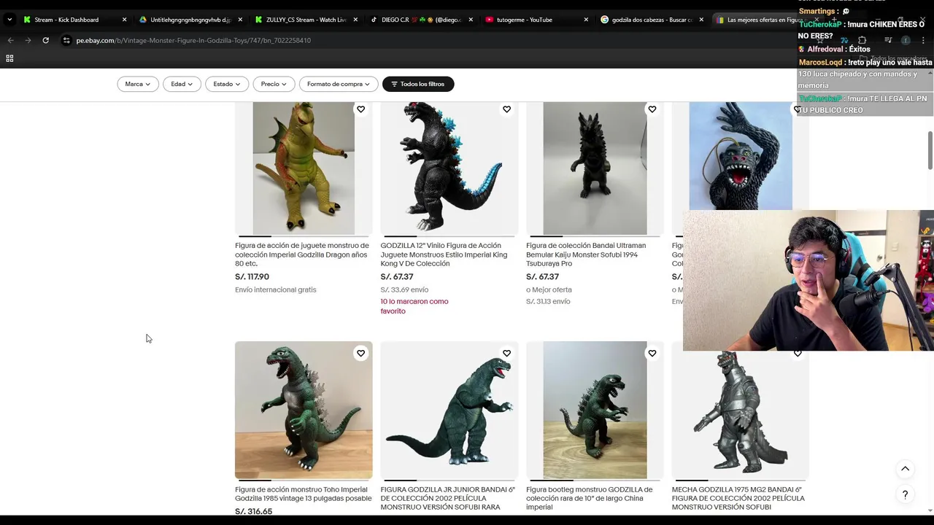Image resolution: width=934 pixels, height=525 pixels.
Task: Switch to ZULLYY_CS Stream tab
Action: pos(306,20)
